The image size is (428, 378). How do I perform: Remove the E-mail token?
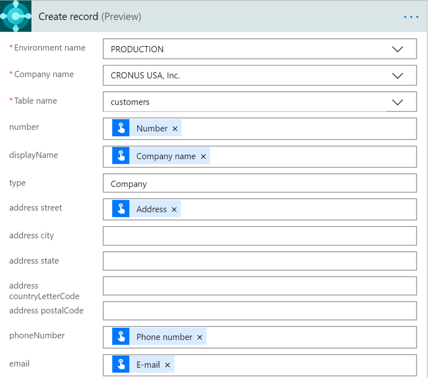[x=168, y=365]
